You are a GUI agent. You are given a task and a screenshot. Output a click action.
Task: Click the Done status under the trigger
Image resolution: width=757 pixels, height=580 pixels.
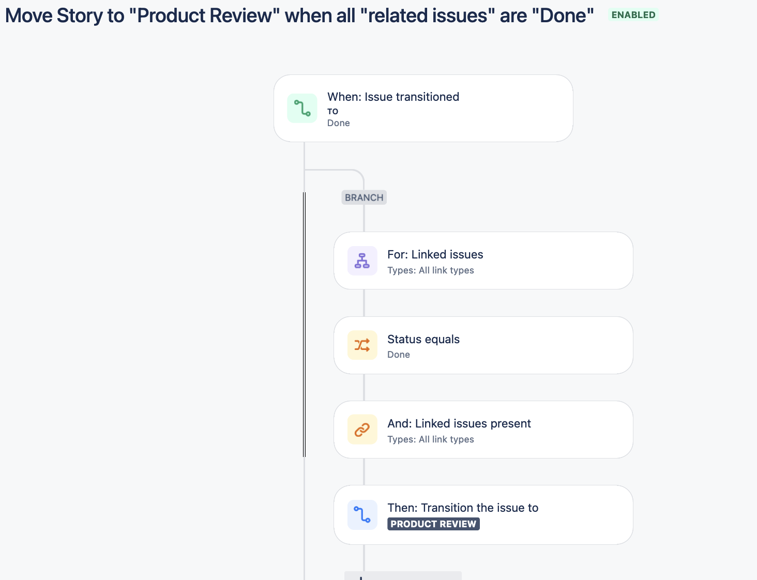click(338, 123)
